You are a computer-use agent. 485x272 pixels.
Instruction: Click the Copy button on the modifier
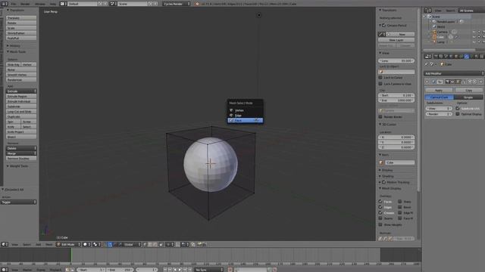click(x=468, y=90)
